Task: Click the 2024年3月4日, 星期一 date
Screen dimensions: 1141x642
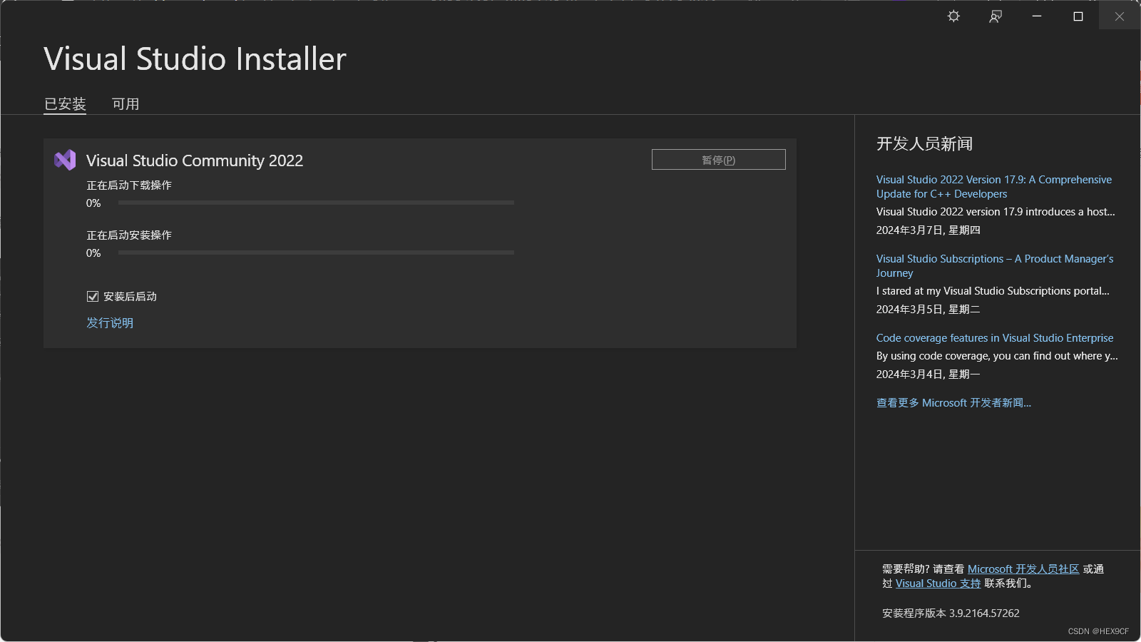Action: point(928,374)
